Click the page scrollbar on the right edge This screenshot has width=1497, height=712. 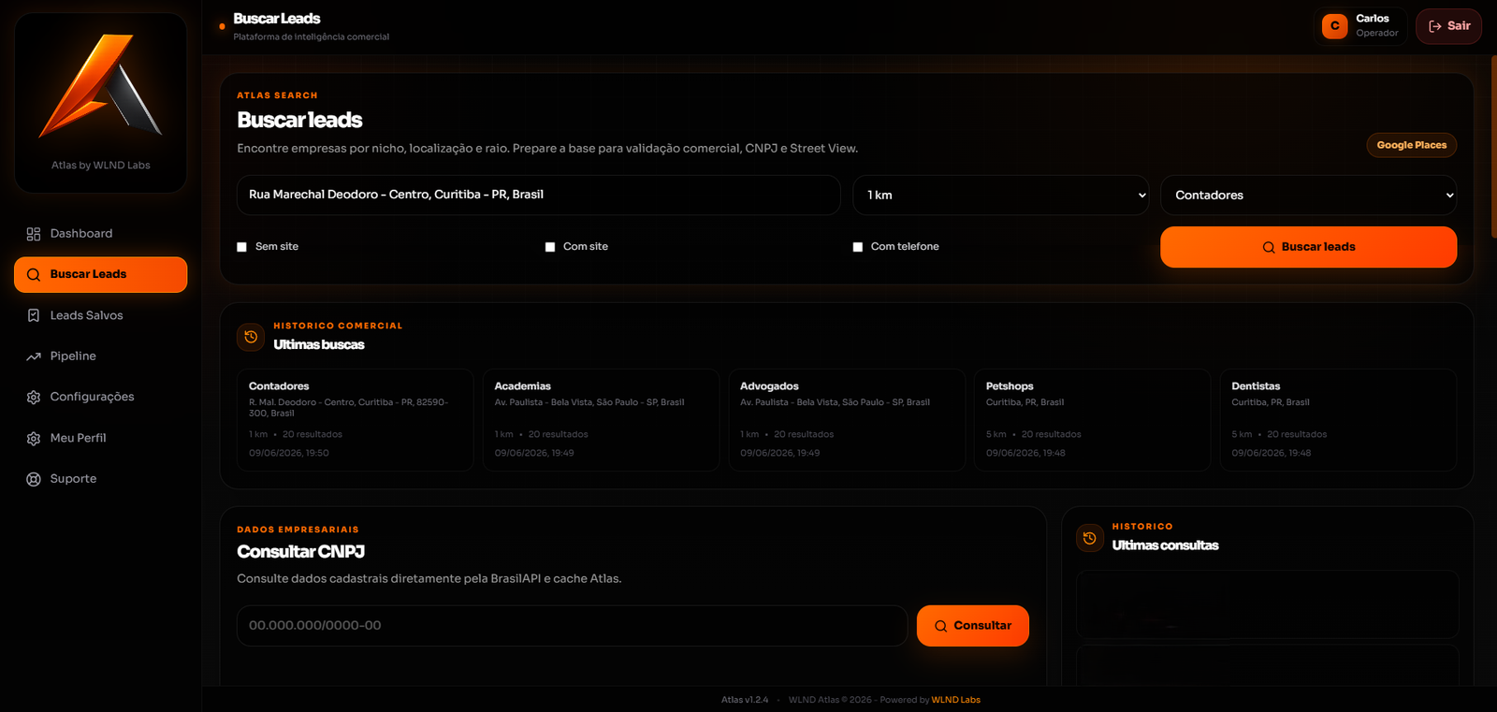(1493, 145)
